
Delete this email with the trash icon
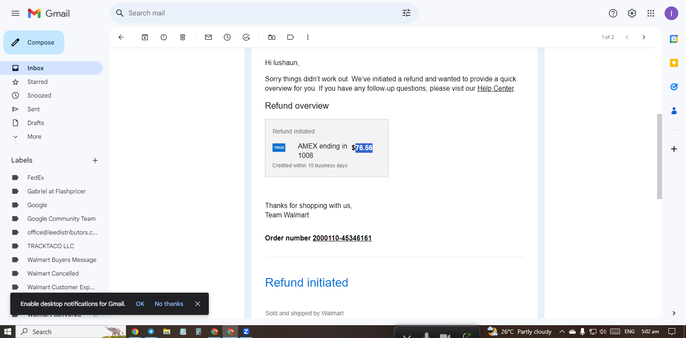183,37
